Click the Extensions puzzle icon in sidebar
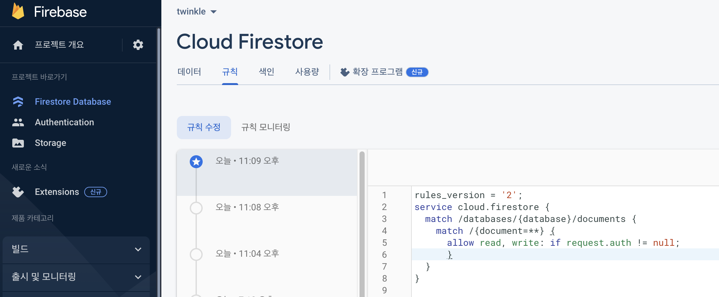719x297 pixels. tap(18, 192)
